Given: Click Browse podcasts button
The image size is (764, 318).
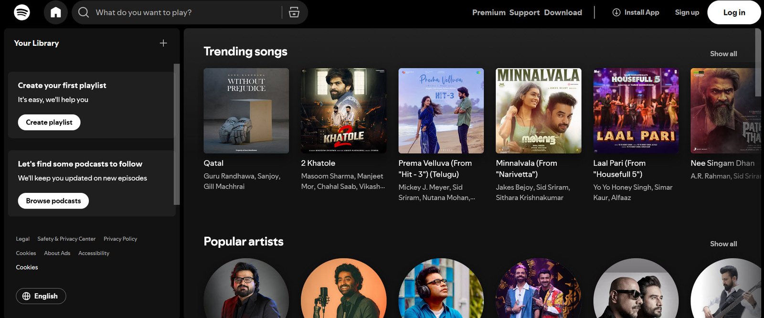Looking at the screenshot, I should click(x=53, y=201).
